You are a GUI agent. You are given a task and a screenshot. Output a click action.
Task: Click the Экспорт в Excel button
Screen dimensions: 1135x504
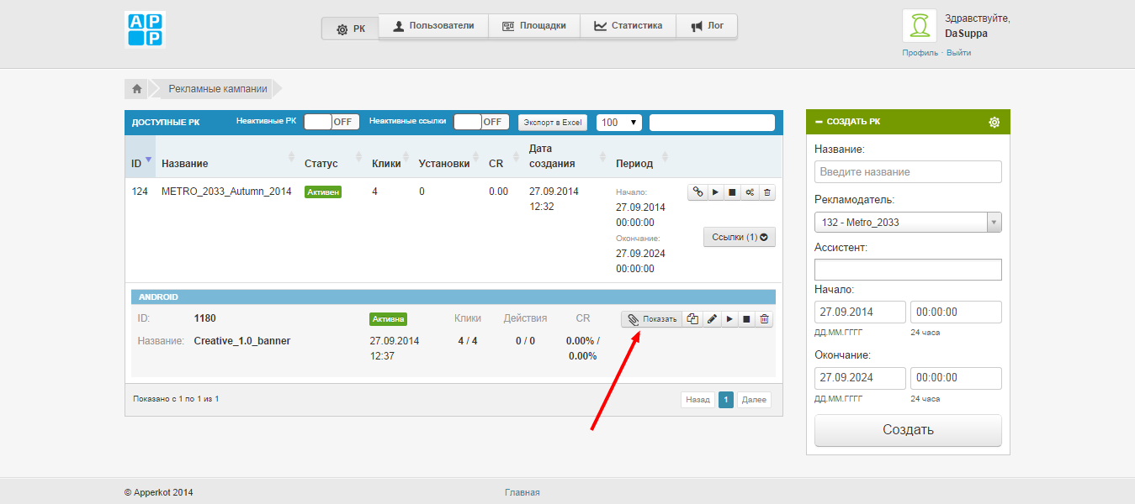point(552,123)
